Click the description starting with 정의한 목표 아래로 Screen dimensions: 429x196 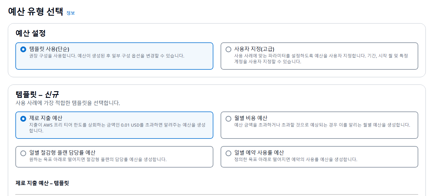296,159
